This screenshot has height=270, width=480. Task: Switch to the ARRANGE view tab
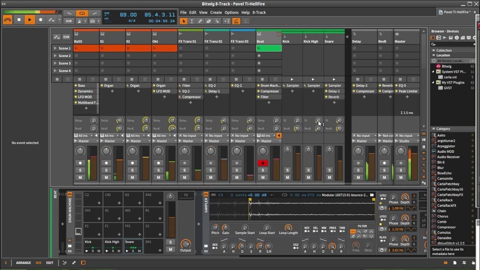[x=24, y=263]
